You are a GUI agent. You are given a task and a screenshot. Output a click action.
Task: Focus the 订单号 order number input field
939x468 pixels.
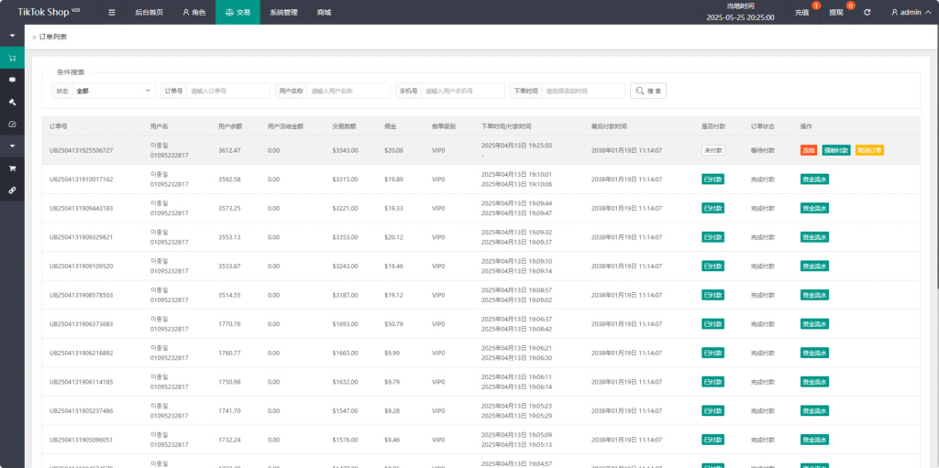point(228,91)
